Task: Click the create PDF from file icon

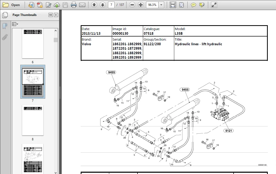Action: pos(31,5)
